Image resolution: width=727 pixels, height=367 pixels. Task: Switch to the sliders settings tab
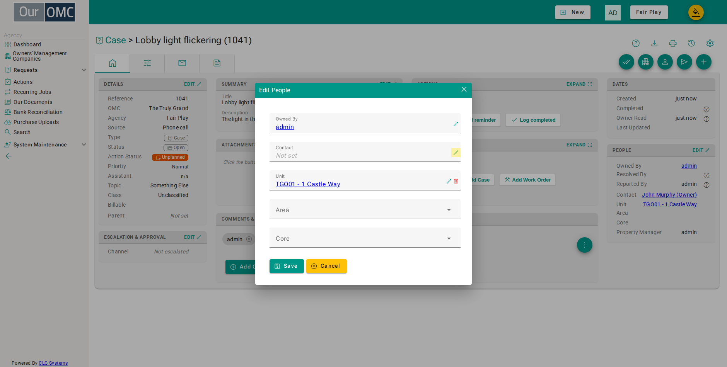(x=147, y=63)
